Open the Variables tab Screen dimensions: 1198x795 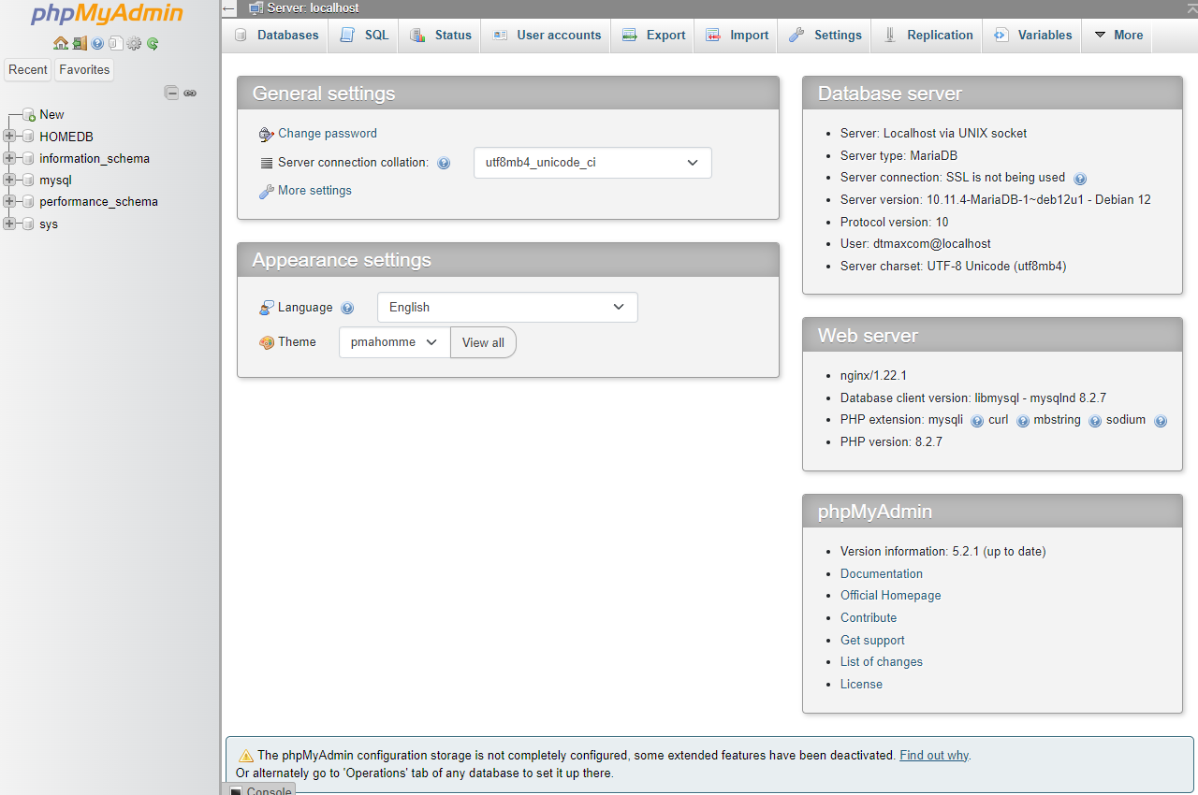(x=1033, y=36)
